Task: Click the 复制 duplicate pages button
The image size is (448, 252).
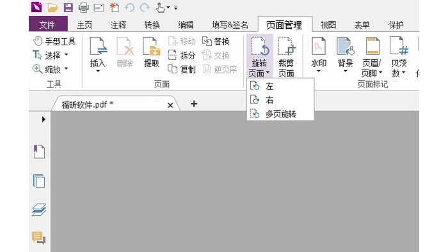Action: tap(182, 69)
